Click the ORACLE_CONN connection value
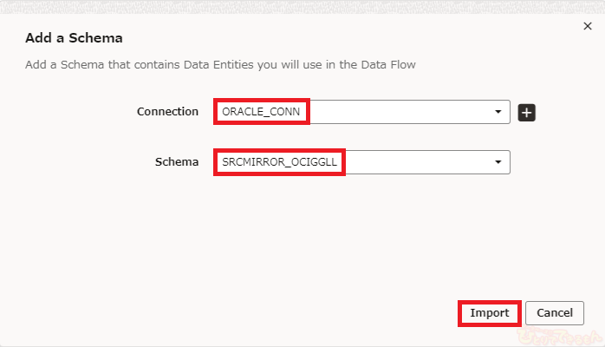The height and width of the screenshot is (347, 605). point(261,112)
